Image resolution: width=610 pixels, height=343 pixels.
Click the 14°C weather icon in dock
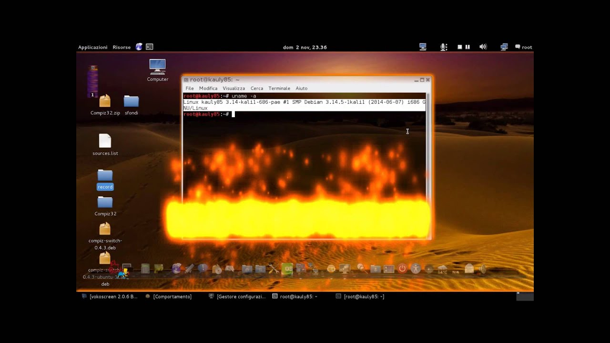click(x=442, y=269)
